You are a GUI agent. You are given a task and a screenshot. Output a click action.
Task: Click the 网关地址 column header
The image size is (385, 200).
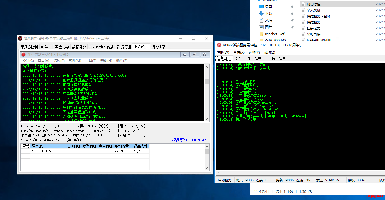click(x=48, y=146)
